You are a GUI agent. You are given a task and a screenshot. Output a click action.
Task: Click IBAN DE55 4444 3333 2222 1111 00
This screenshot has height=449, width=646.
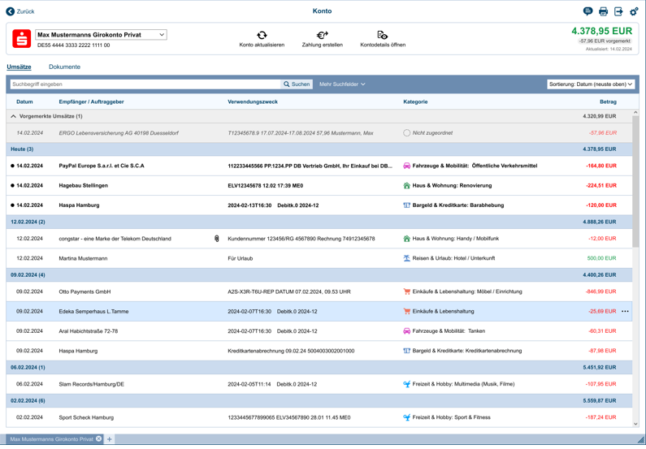coord(74,45)
